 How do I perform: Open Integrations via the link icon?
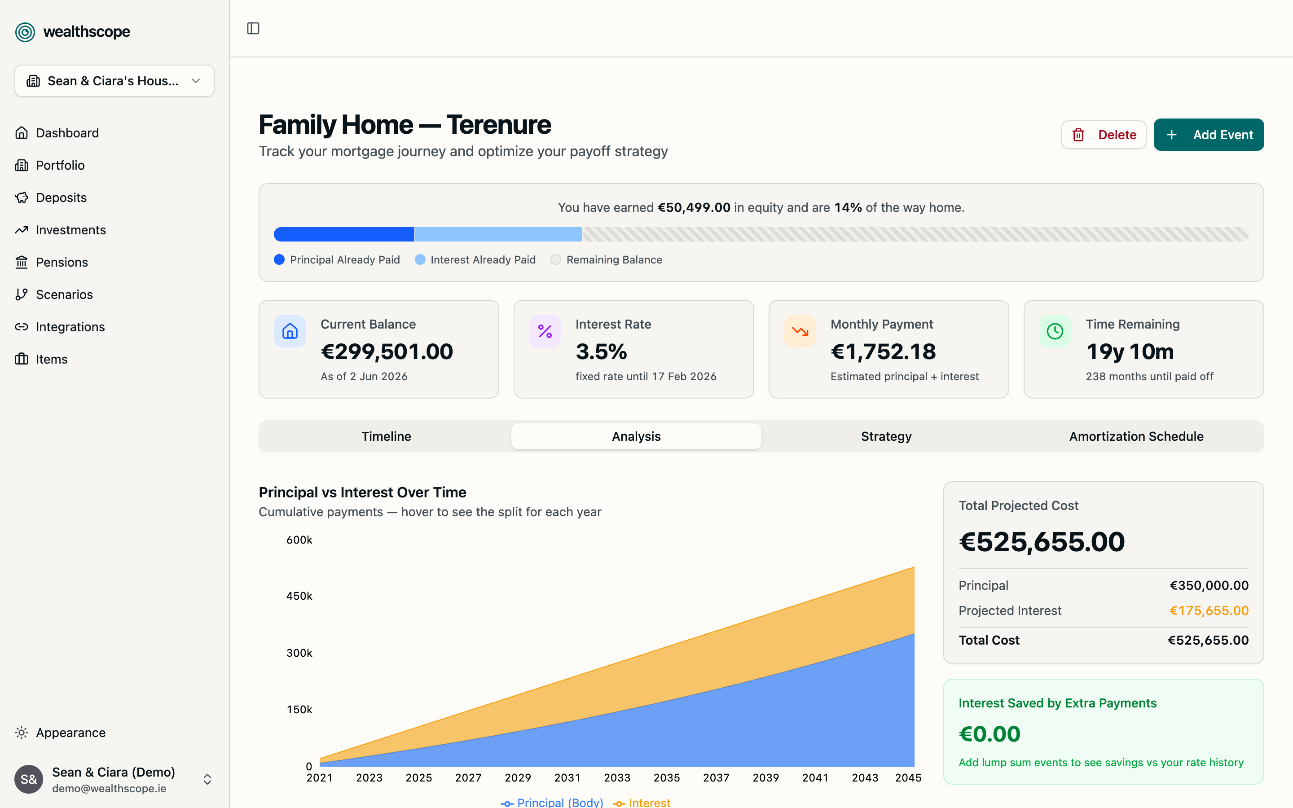pos(22,326)
